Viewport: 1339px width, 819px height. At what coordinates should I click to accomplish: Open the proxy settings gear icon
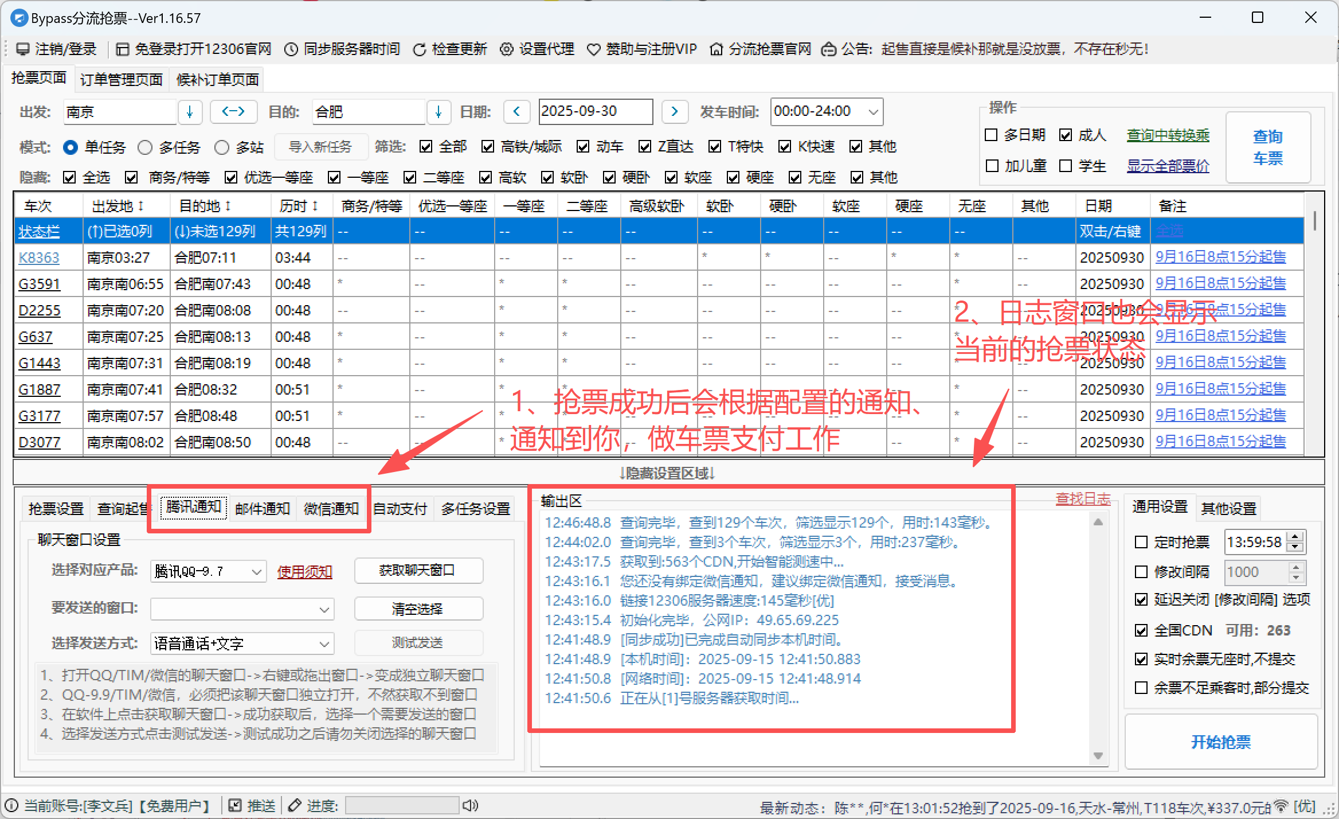pyautogui.click(x=506, y=49)
